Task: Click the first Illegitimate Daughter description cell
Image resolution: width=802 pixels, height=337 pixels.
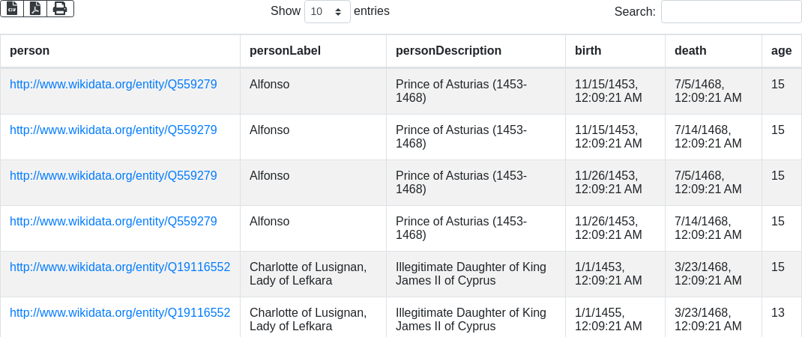Action: point(471,274)
